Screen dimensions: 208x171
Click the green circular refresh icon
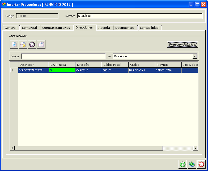tap(183, 164)
